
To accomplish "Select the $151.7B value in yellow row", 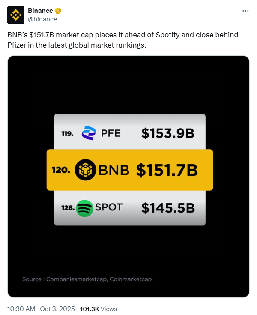I will click(167, 170).
